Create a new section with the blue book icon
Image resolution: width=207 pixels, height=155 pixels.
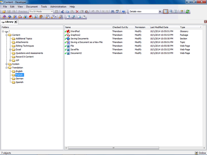click(9, 17)
